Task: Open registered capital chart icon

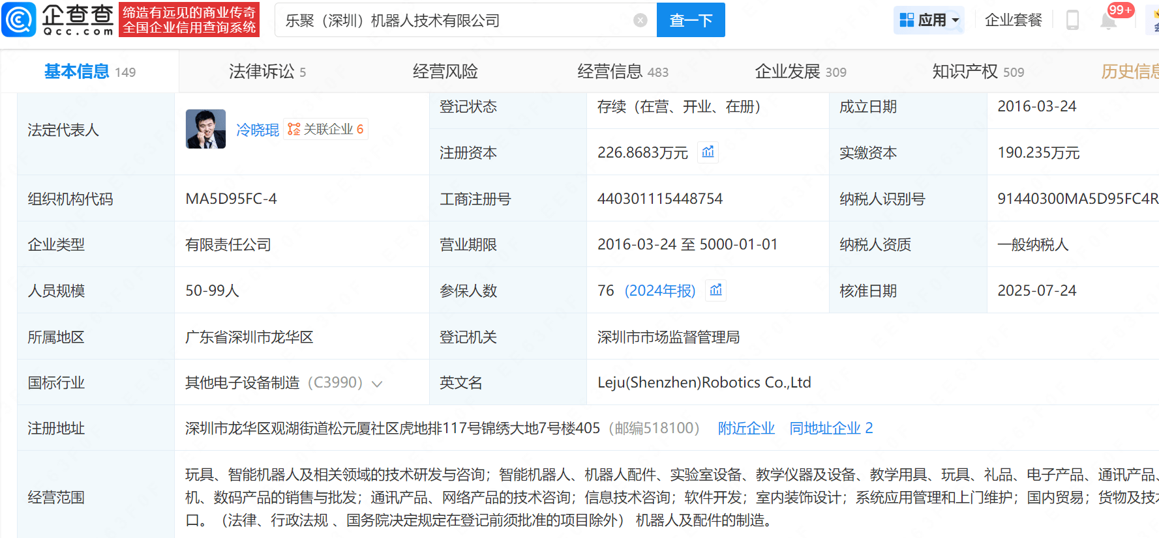Action: pos(708,152)
